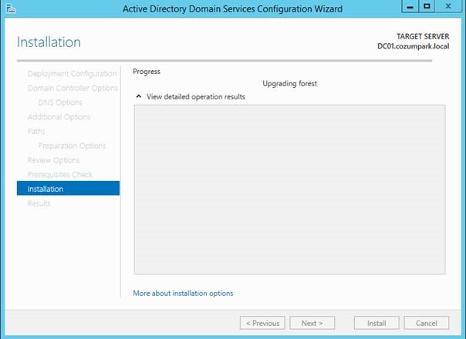Image resolution: width=466 pixels, height=339 pixels.
Task: Click the Upgrading forest progress text
Action: (290, 83)
